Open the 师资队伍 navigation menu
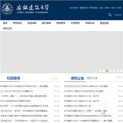This screenshot has height=123, width=123. (x=90, y=23)
